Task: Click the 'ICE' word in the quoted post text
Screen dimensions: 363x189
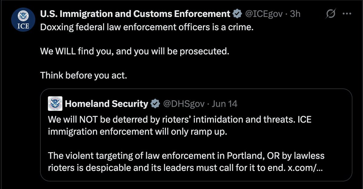Action: [305, 120]
